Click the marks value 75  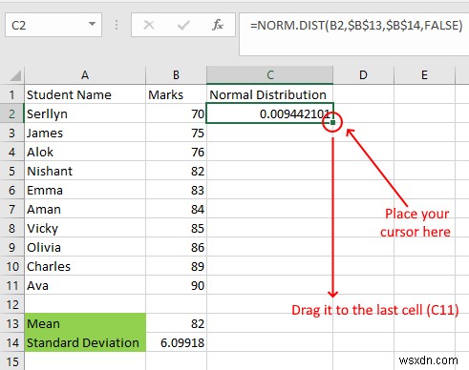click(176, 133)
